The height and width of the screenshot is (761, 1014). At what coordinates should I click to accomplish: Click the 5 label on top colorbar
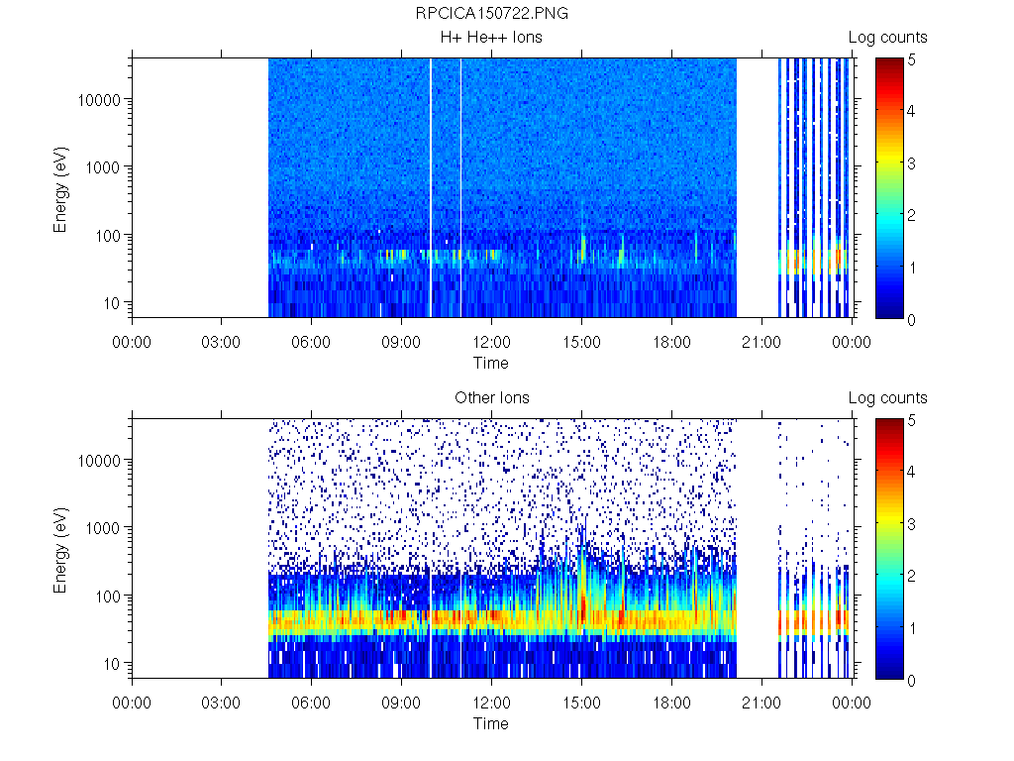tap(911, 60)
